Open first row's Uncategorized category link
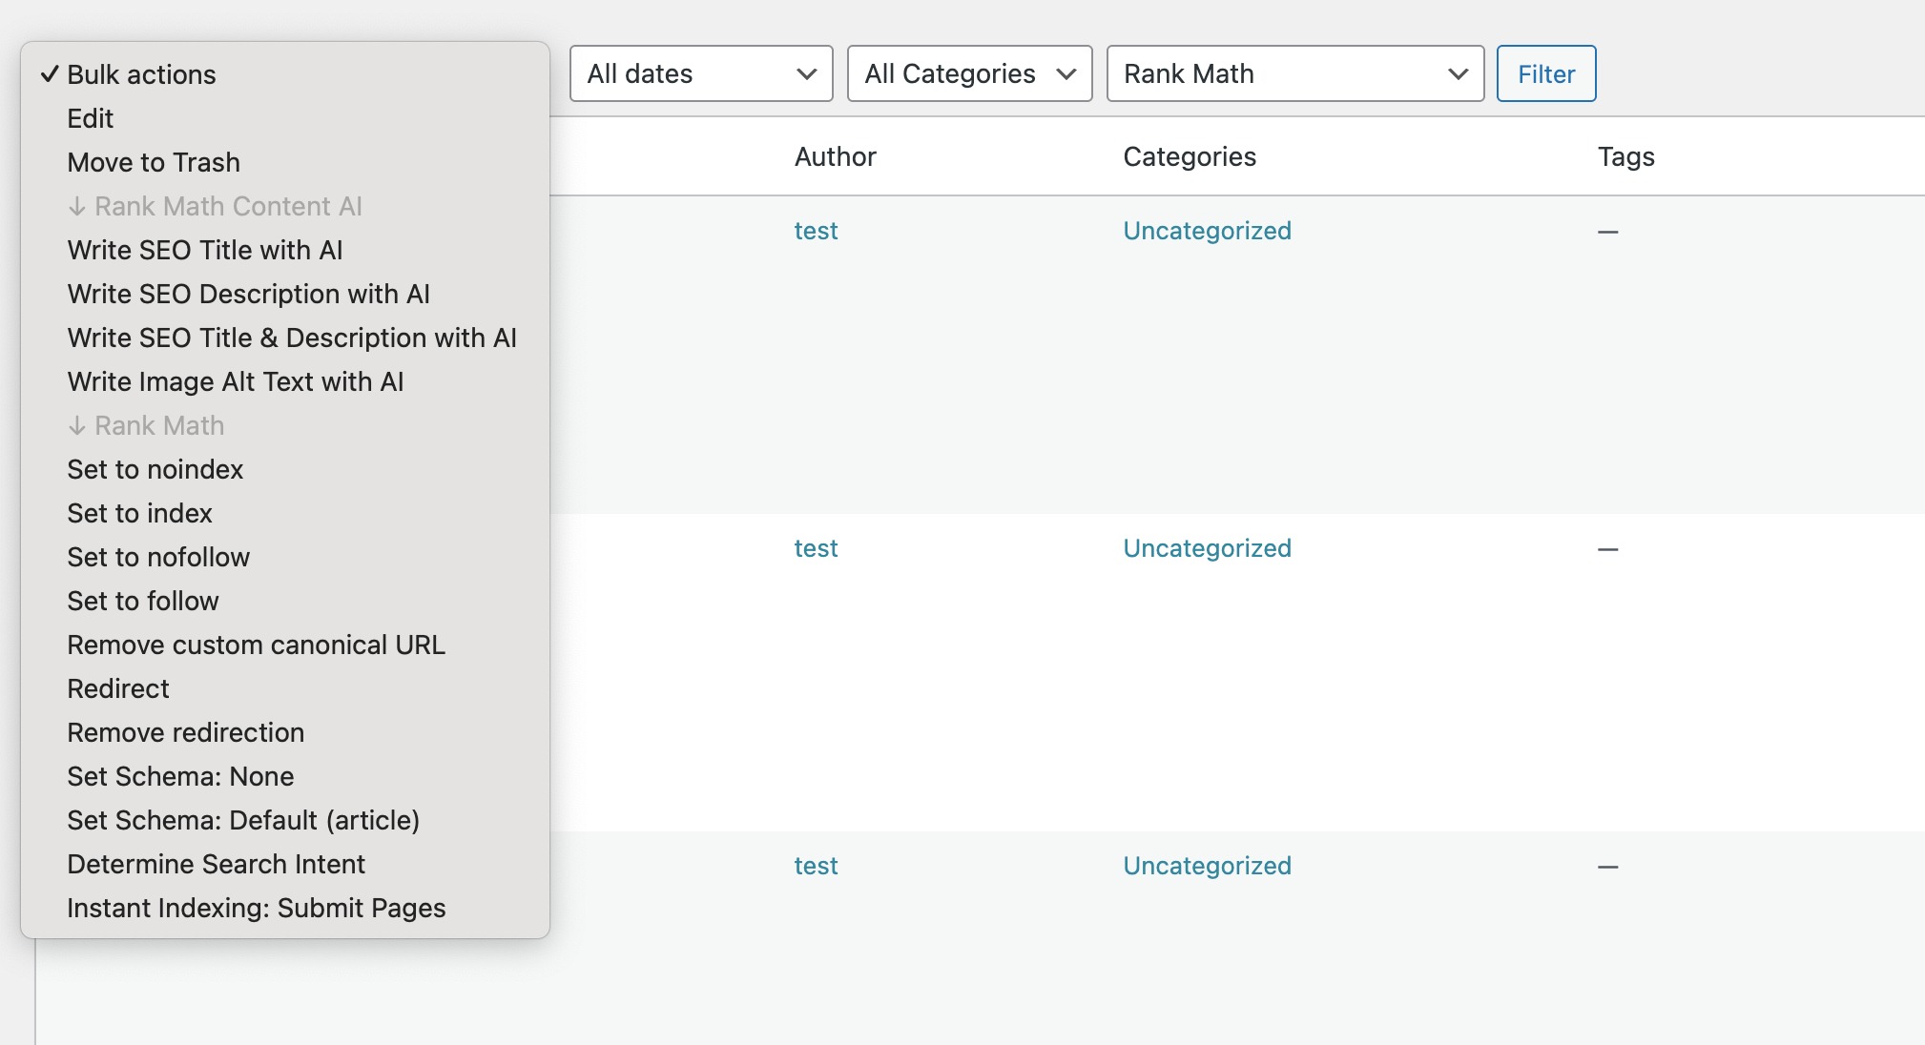Screen dimensions: 1925x1045 (x=1207, y=231)
